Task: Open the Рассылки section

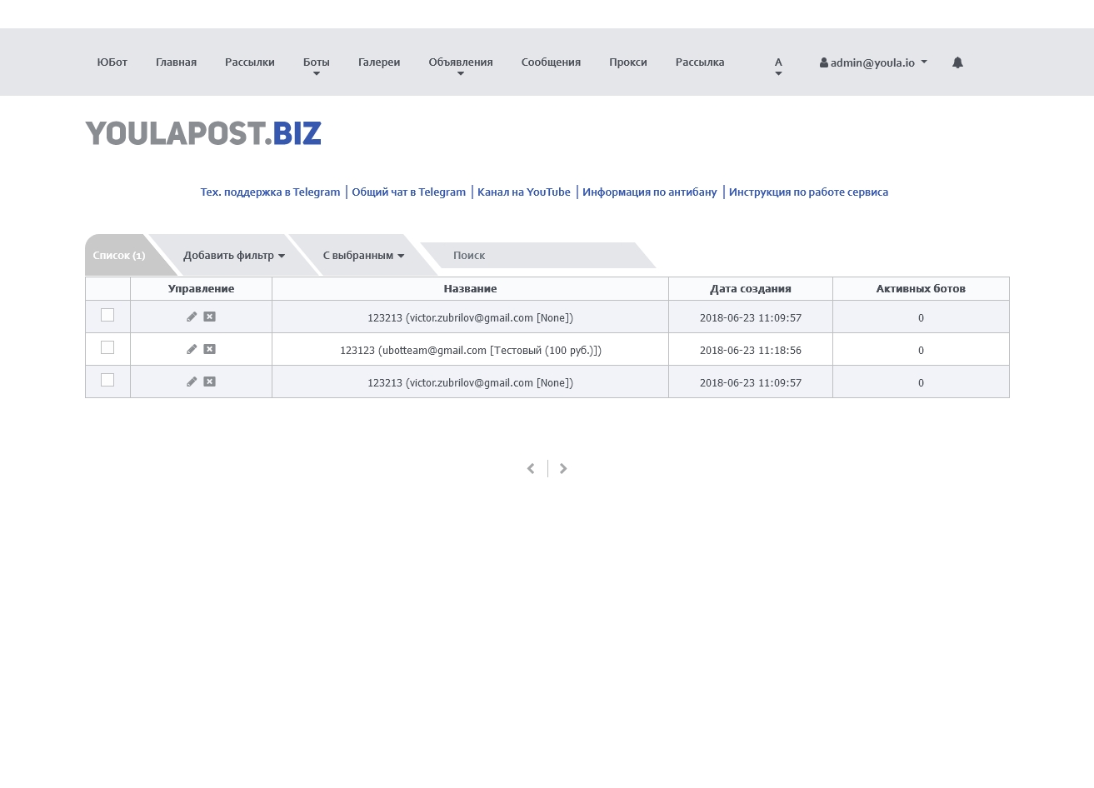Action: pos(250,62)
